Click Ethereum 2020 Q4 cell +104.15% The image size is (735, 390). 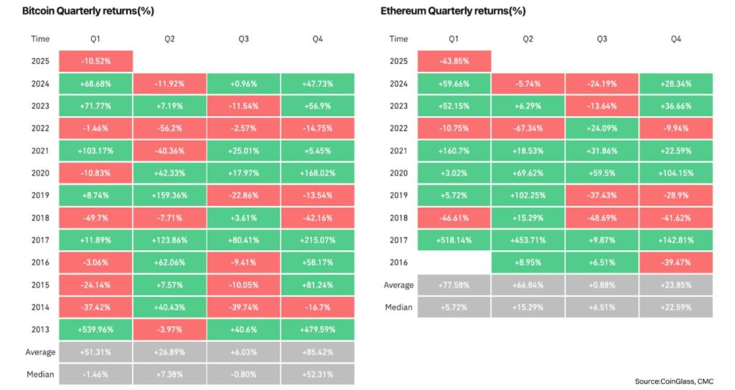click(x=675, y=173)
